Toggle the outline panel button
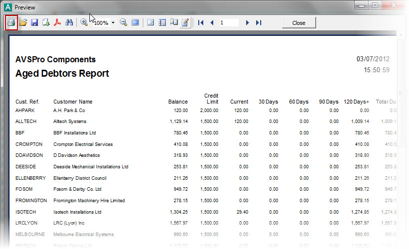The width and height of the screenshot is (409, 249). tap(151, 23)
